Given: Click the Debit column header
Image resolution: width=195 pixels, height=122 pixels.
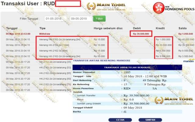Looking at the screenshot, I should pyautogui.click(x=137, y=28).
